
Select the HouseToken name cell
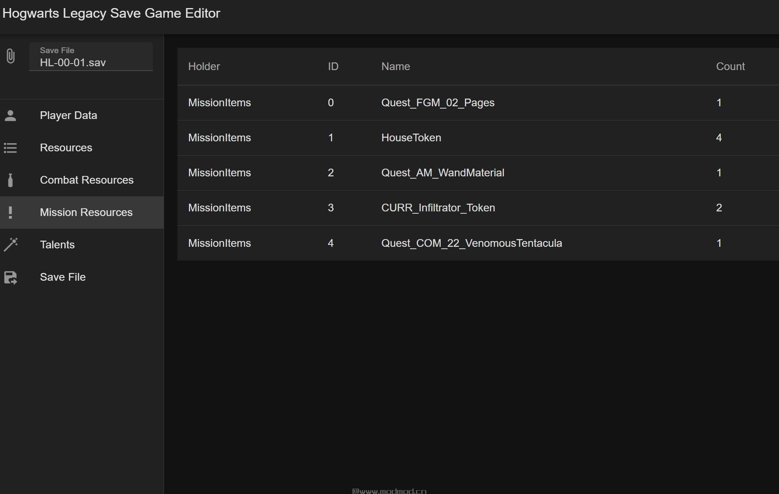(411, 138)
